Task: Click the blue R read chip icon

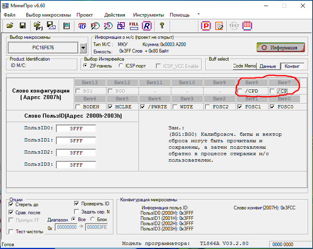Action: pos(147,26)
